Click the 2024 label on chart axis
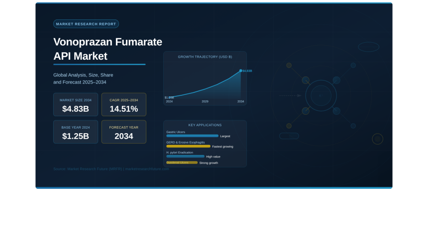This screenshot has height=228, width=428. [x=169, y=101]
